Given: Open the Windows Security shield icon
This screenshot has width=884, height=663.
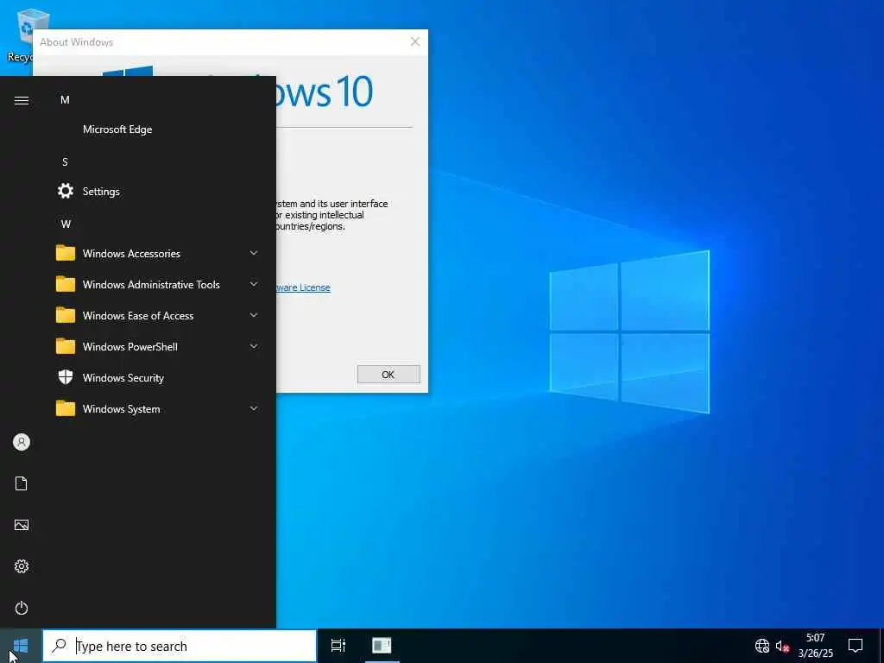Looking at the screenshot, I should tap(66, 377).
